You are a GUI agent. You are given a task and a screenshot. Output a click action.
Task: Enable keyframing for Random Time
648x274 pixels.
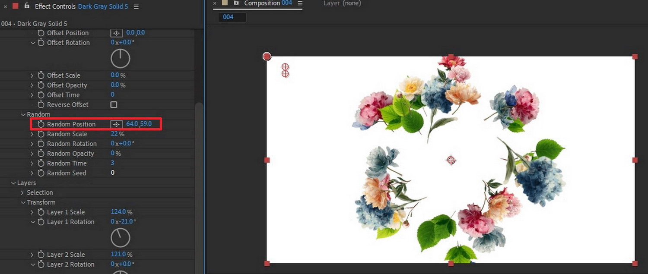[x=41, y=163]
